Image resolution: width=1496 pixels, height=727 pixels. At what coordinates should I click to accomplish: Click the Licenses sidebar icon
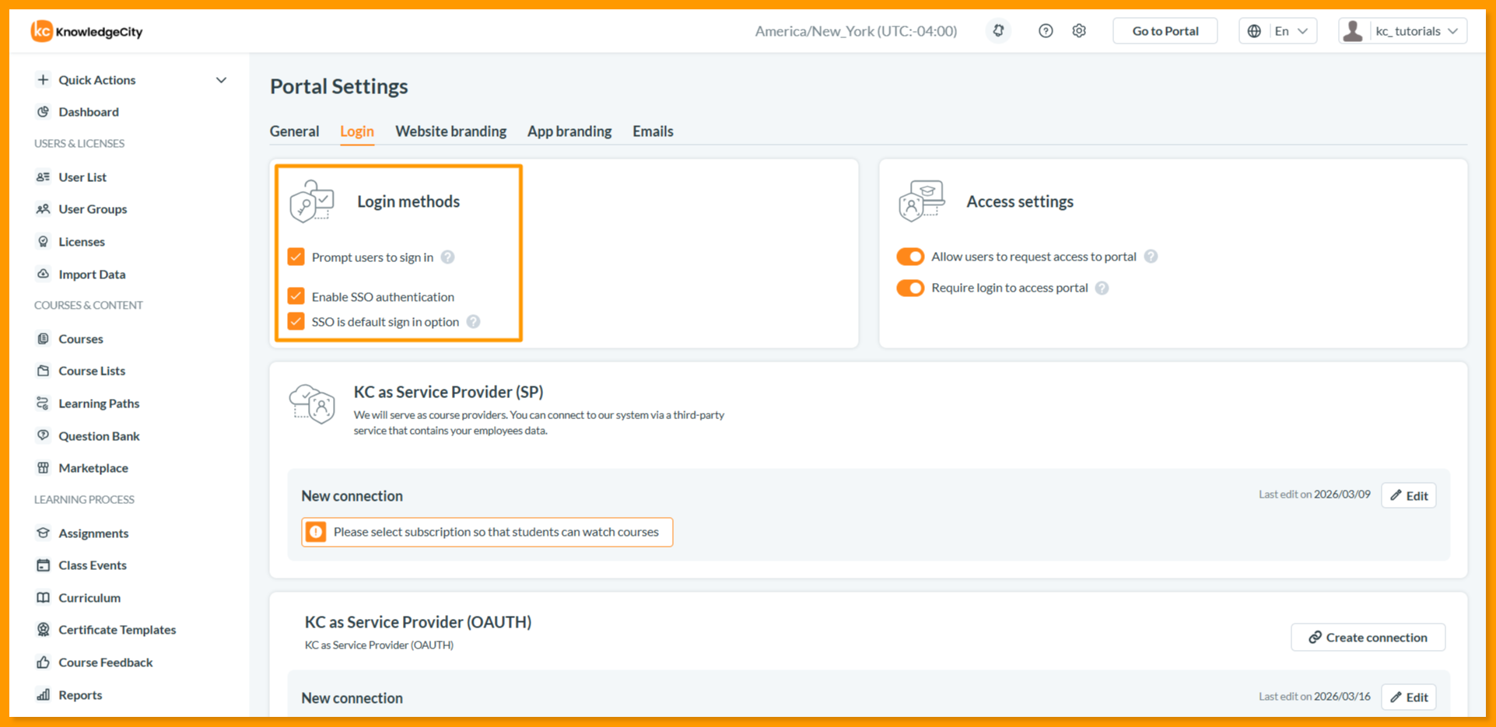click(44, 242)
